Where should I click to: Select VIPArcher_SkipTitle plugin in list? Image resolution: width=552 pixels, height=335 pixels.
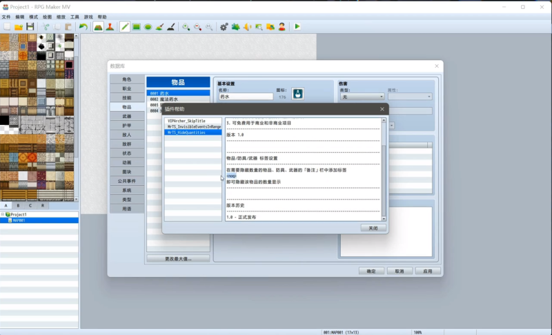click(x=193, y=121)
